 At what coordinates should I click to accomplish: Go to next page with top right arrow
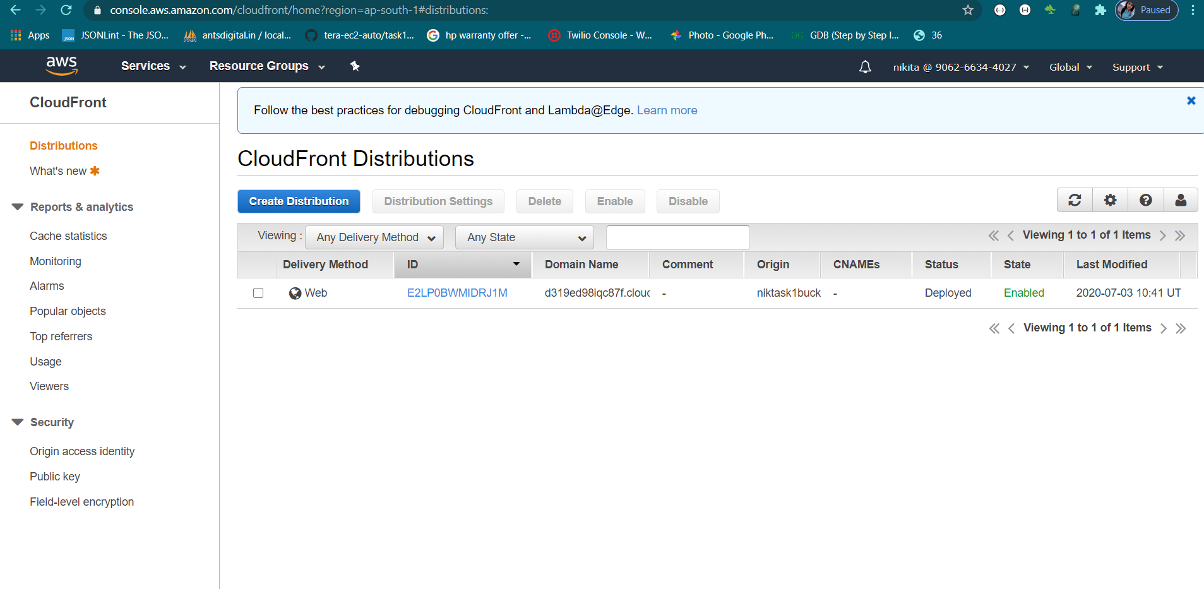[x=1162, y=235]
